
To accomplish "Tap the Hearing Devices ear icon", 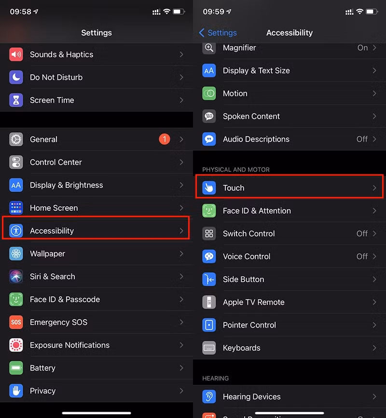I will [x=209, y=397].
